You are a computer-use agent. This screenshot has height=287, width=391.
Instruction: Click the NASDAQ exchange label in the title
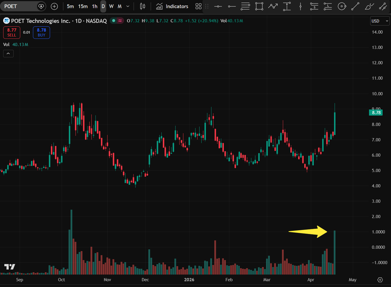[x=96, y=21]
